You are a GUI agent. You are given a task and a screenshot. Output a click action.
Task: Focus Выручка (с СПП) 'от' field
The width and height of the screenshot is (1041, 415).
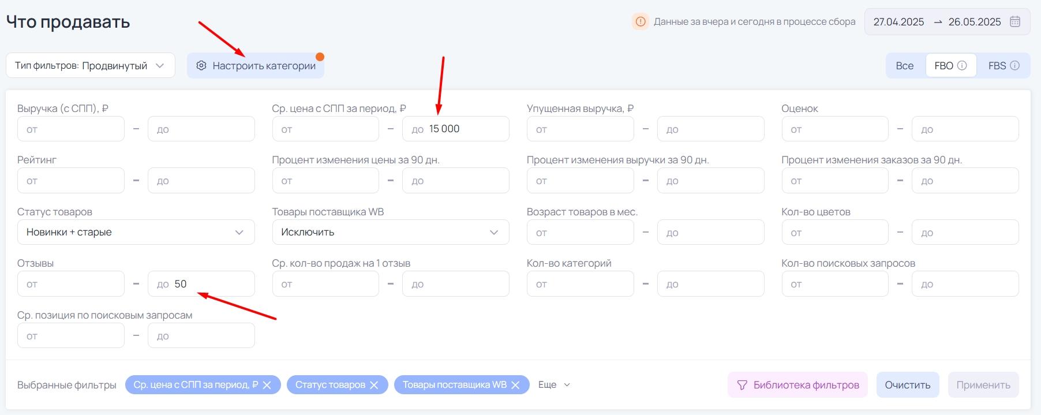click(x=71, y=129)
